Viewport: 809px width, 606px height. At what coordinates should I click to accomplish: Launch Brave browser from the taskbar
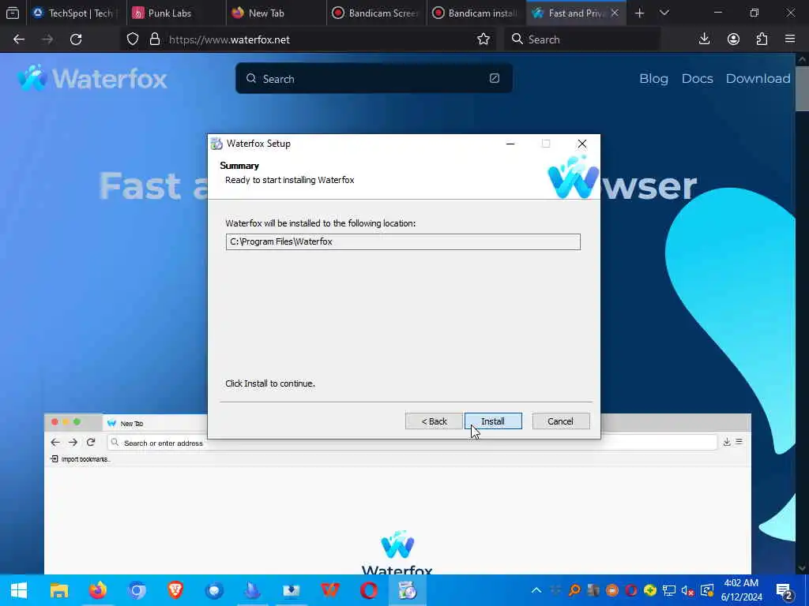[x=175, y=590]
